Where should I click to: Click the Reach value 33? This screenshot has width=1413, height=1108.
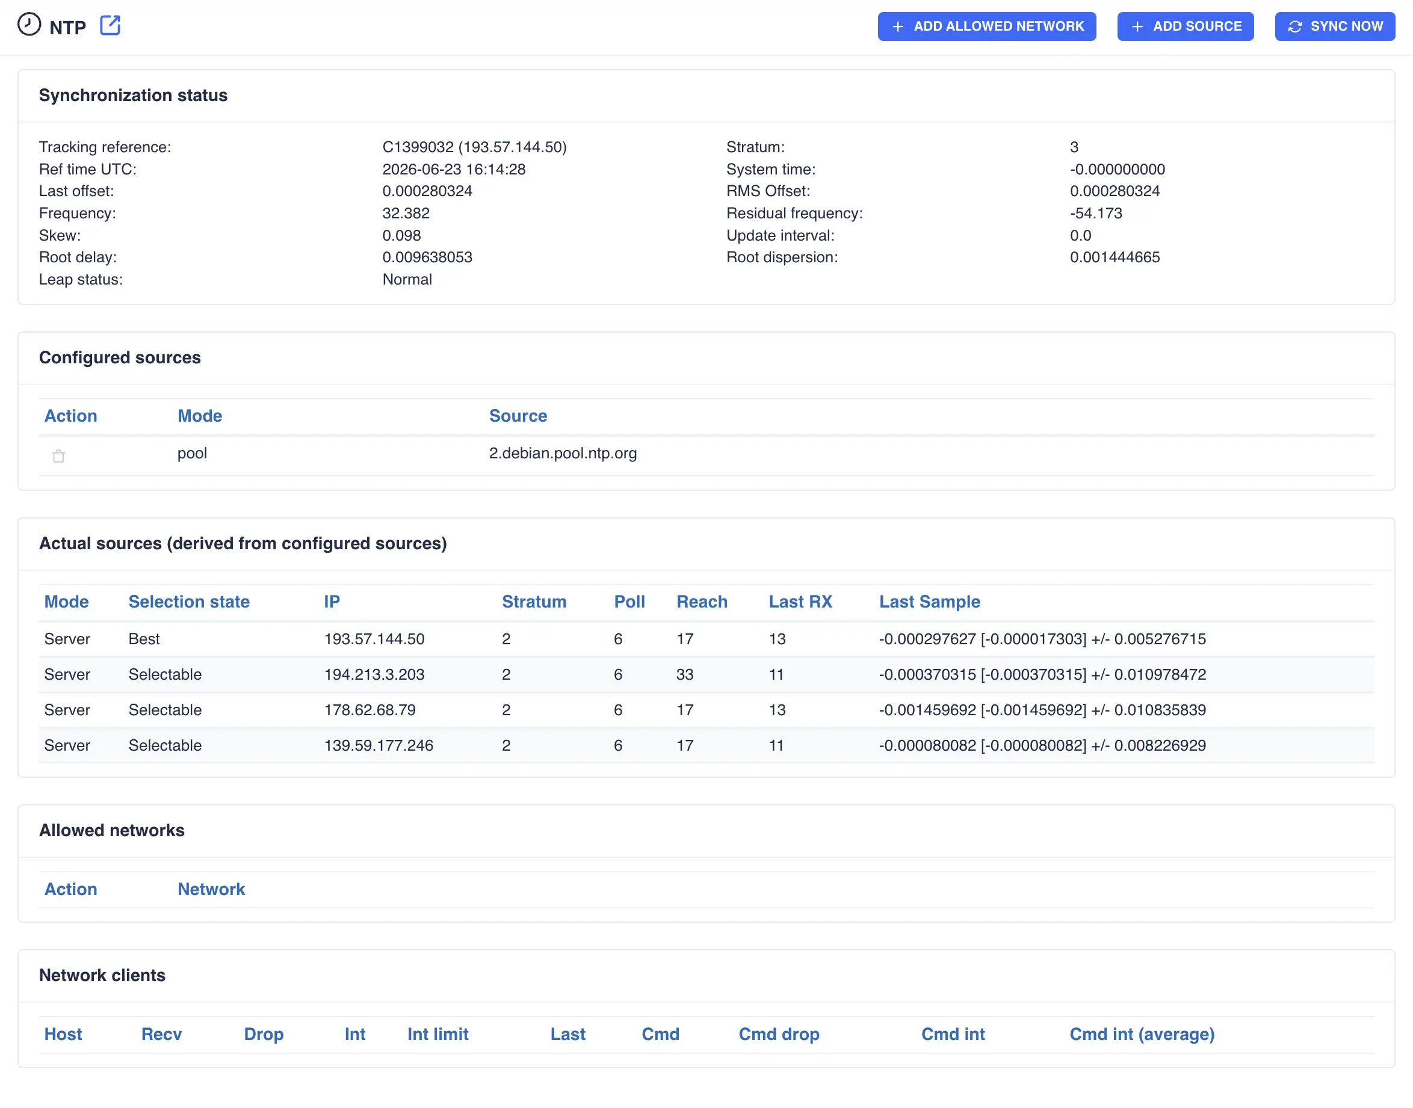point(685,675)
